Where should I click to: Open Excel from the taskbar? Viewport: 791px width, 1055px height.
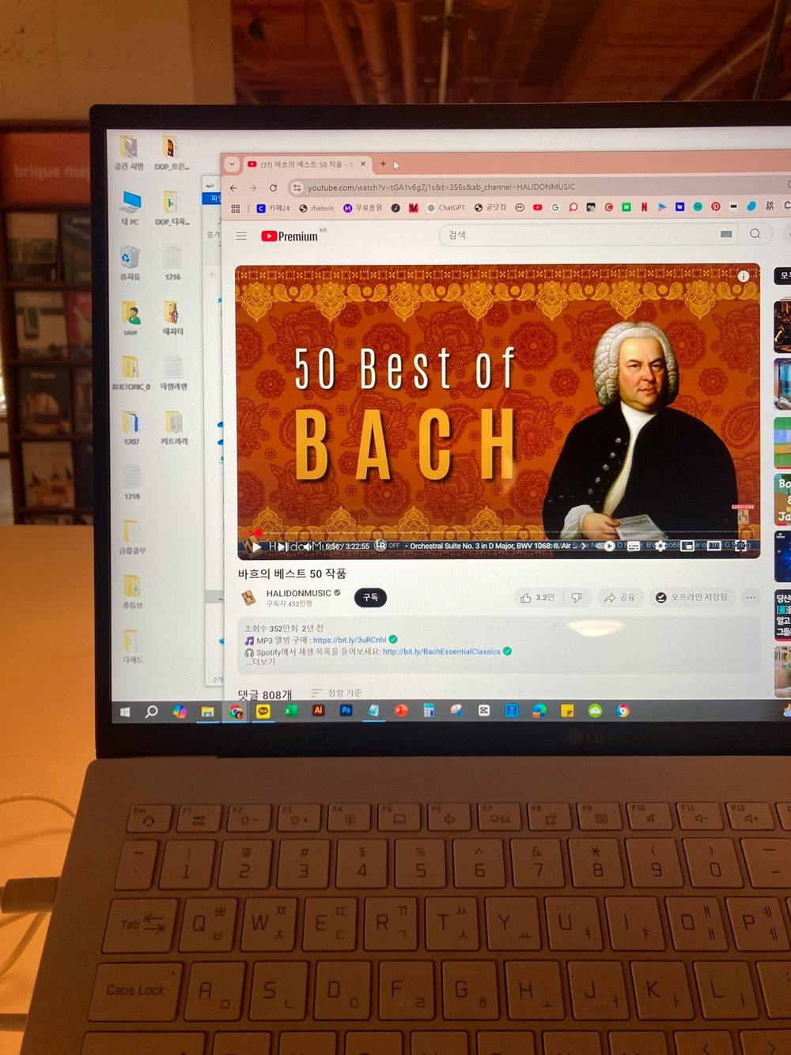coord(290,711)
